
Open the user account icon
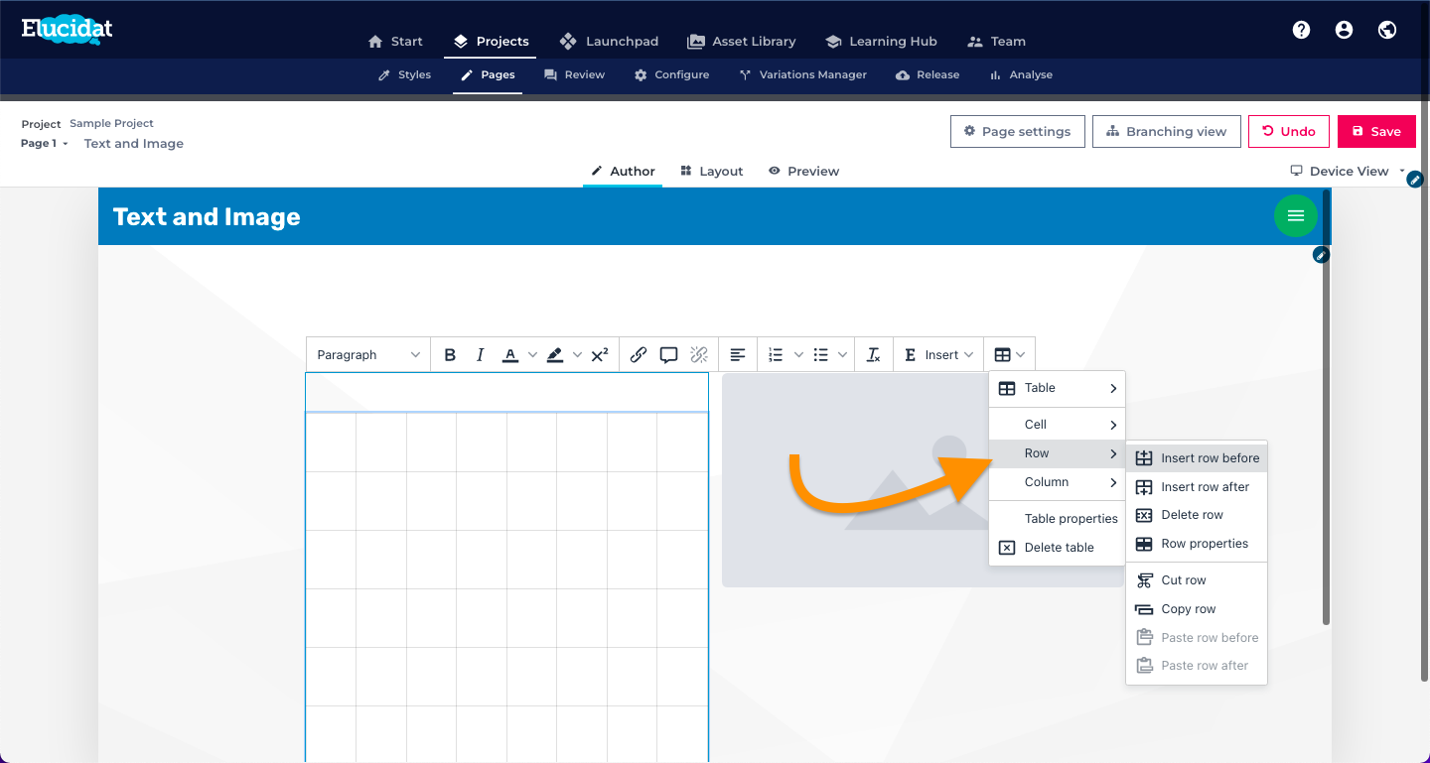click(x=1344, y=30)
